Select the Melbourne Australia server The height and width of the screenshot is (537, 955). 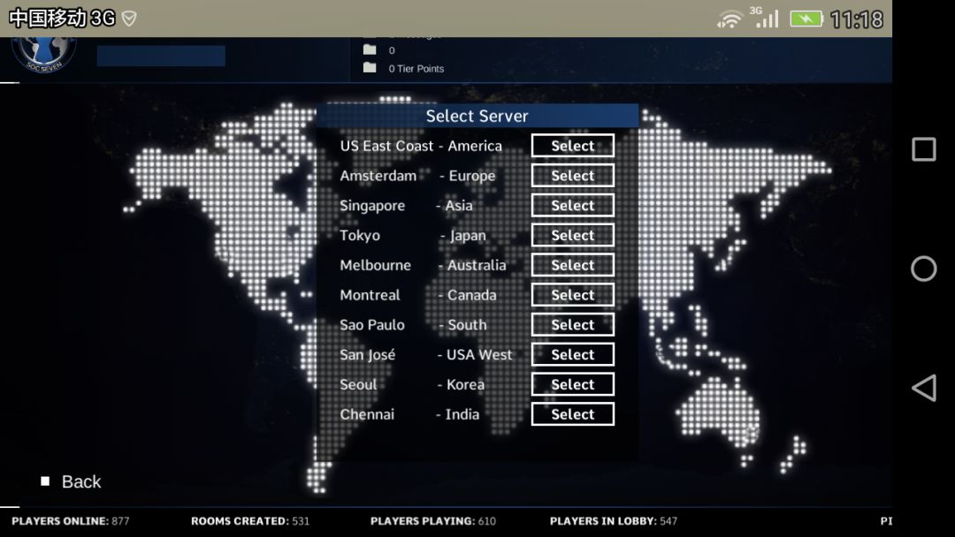point(572,265)
